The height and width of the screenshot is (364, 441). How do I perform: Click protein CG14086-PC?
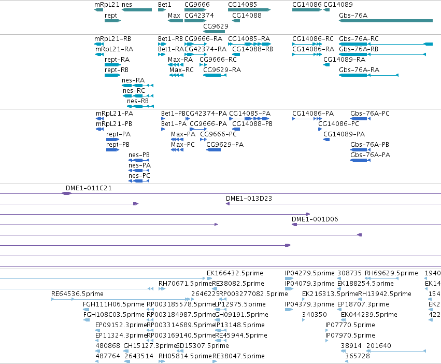tap(338, 124)
